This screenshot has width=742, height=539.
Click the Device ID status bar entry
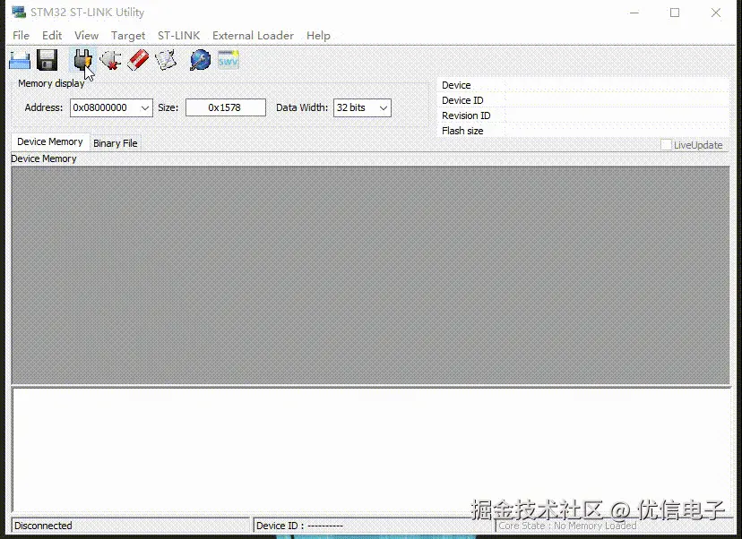click(299, 526)
